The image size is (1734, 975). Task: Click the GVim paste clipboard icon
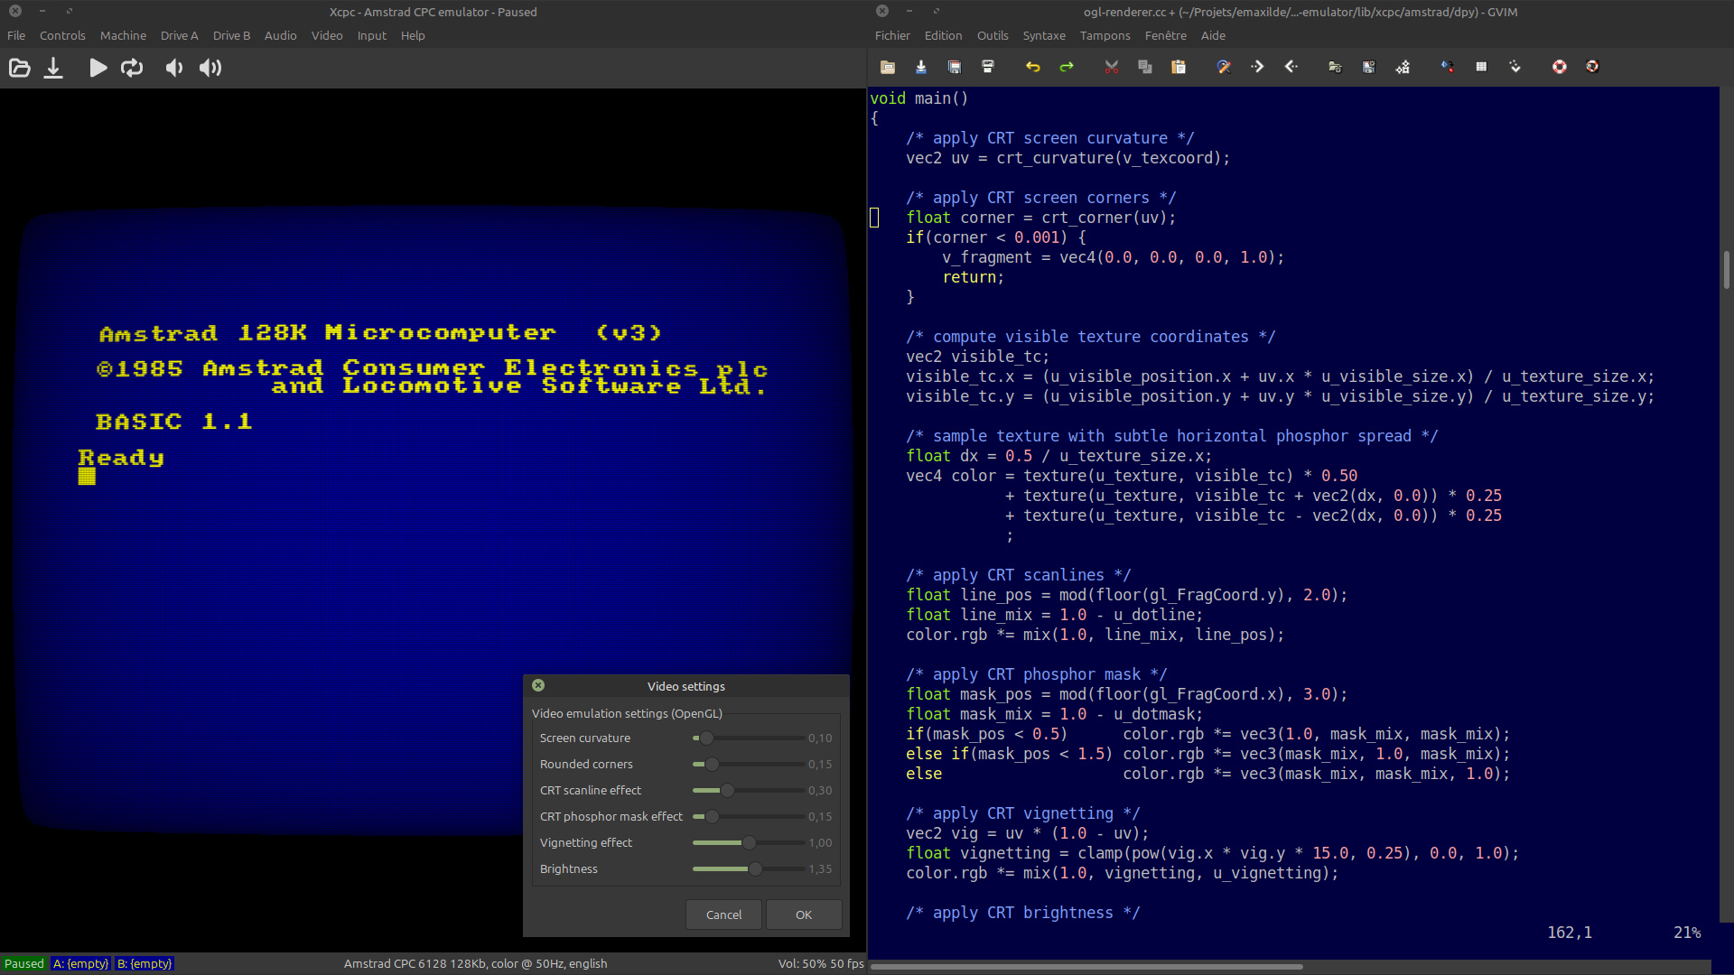1179,67
